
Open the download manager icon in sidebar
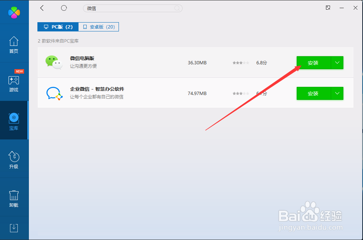pyautogui.click(x=14, y=228)
